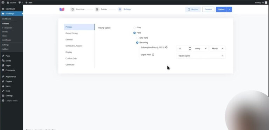Click the Posts pin icon

pos(3,56)
